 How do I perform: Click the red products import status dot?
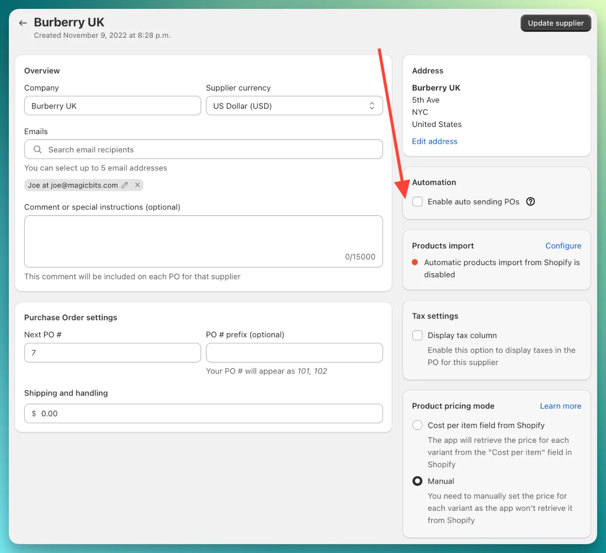[x=415, y=262]
